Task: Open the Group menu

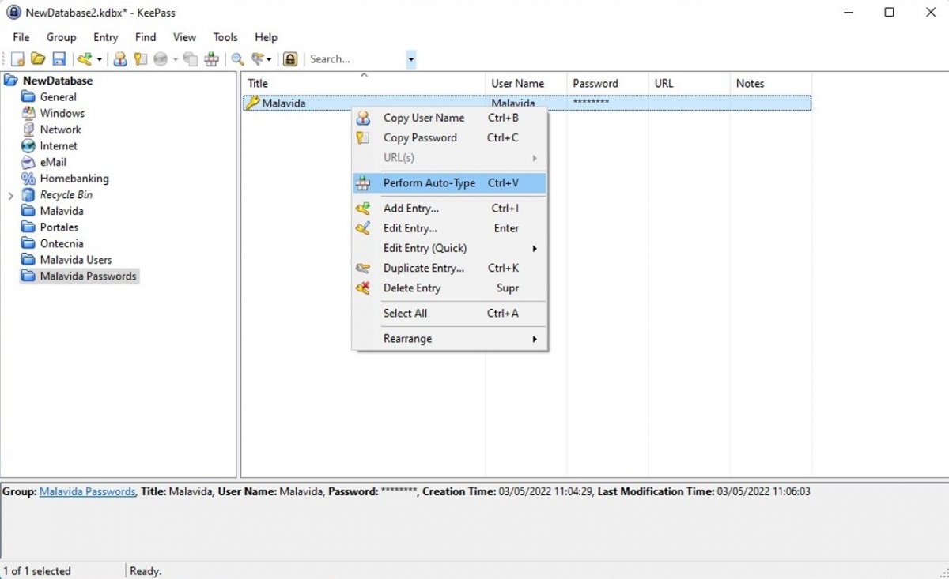Action: coord(61,37)
